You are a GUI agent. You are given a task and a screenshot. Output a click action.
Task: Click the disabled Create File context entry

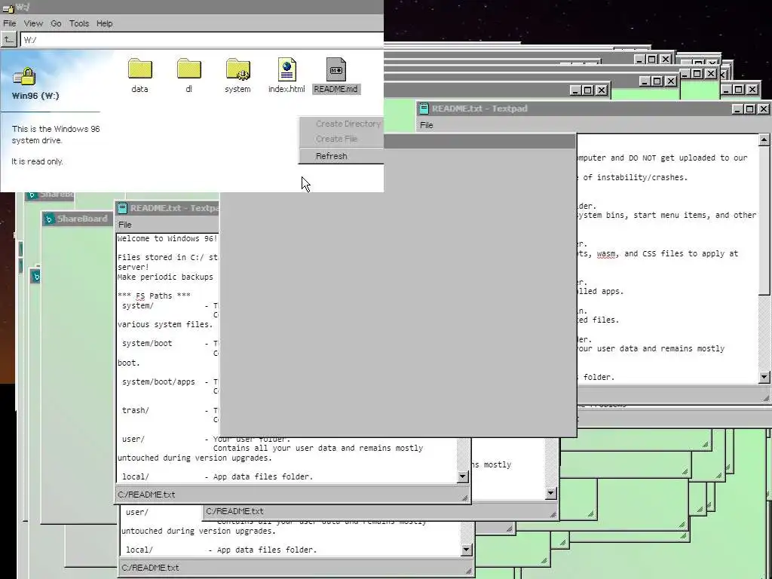(342, 139)
